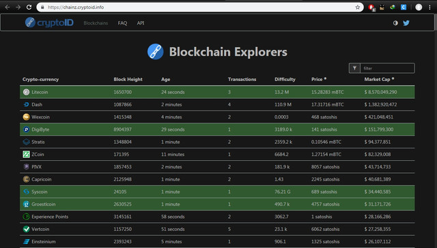
Task: Open the FAQ menu item
Action: click(122, 23)
